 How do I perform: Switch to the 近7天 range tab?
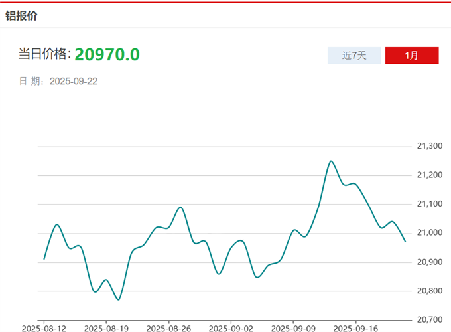pyautogui.click(x=354, y=56)
